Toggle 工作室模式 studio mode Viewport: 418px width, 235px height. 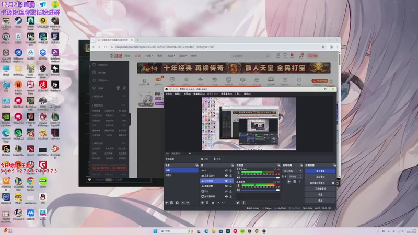coord(320,189)
